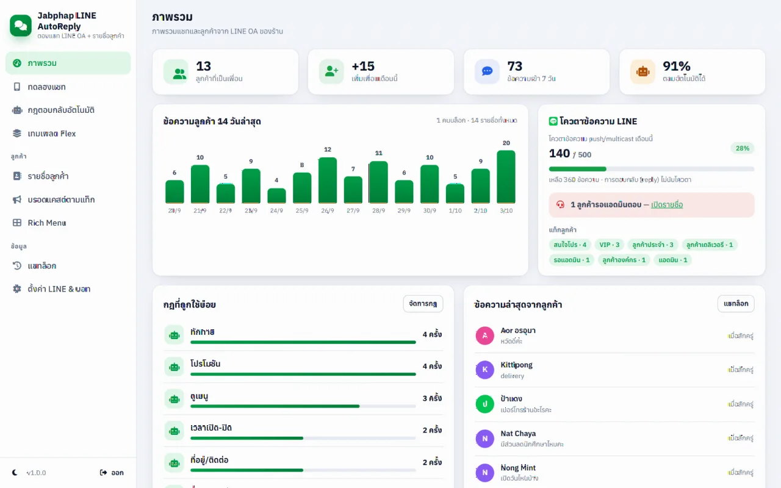Viewport: 781px width, 488px height.
Task: Open the ภาพรวม dashboard menu item
Action: (68, 63)
